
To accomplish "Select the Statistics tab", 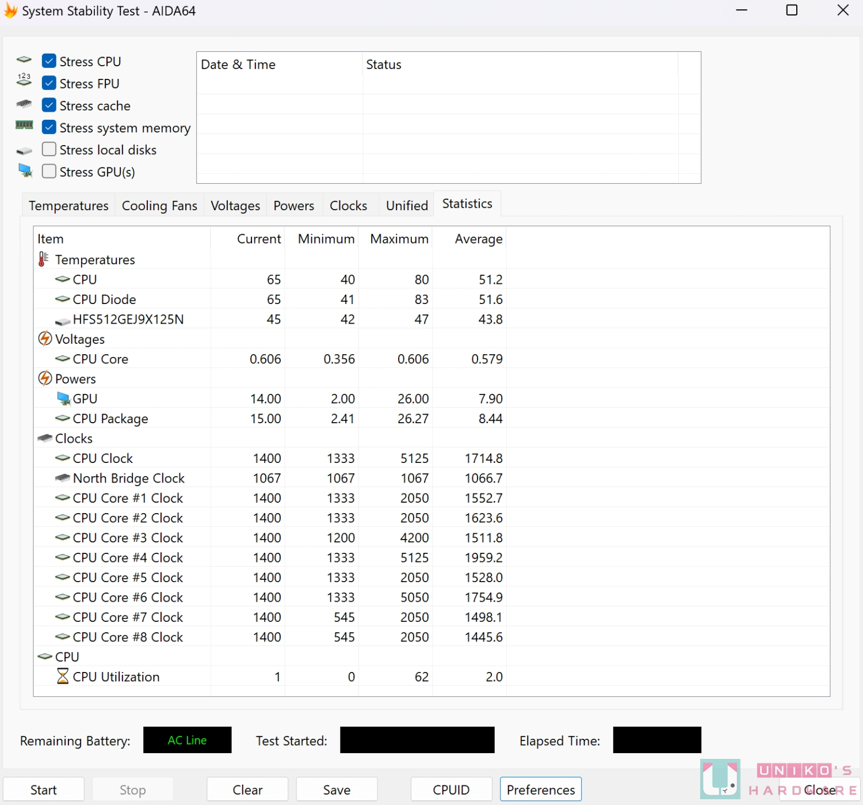I will tap(467, 204).
